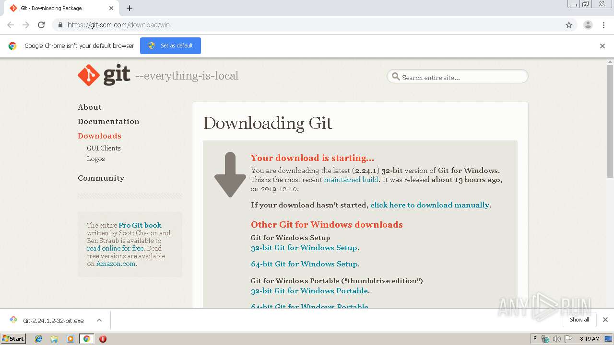Download 32-bit Git for Windows Setup
The width and height of the screenshot is (614, 345).
coord(304,248)
